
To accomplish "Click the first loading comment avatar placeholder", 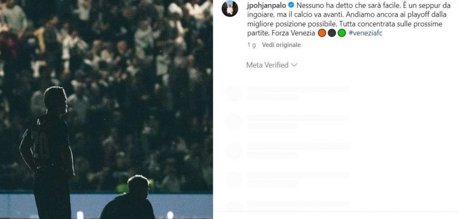I will point(234,94).
